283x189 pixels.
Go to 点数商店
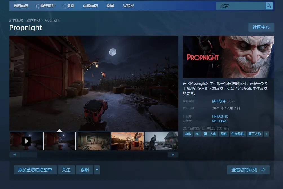click(x=90, y=6)
